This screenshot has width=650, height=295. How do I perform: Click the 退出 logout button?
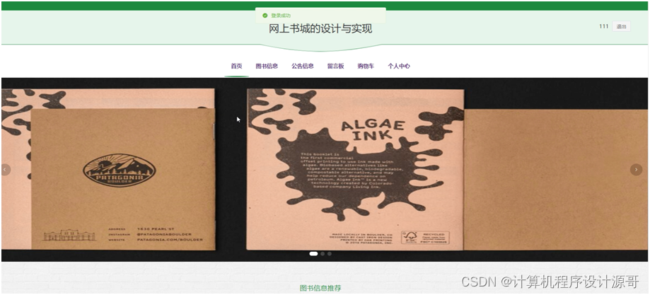coord(621,27)
